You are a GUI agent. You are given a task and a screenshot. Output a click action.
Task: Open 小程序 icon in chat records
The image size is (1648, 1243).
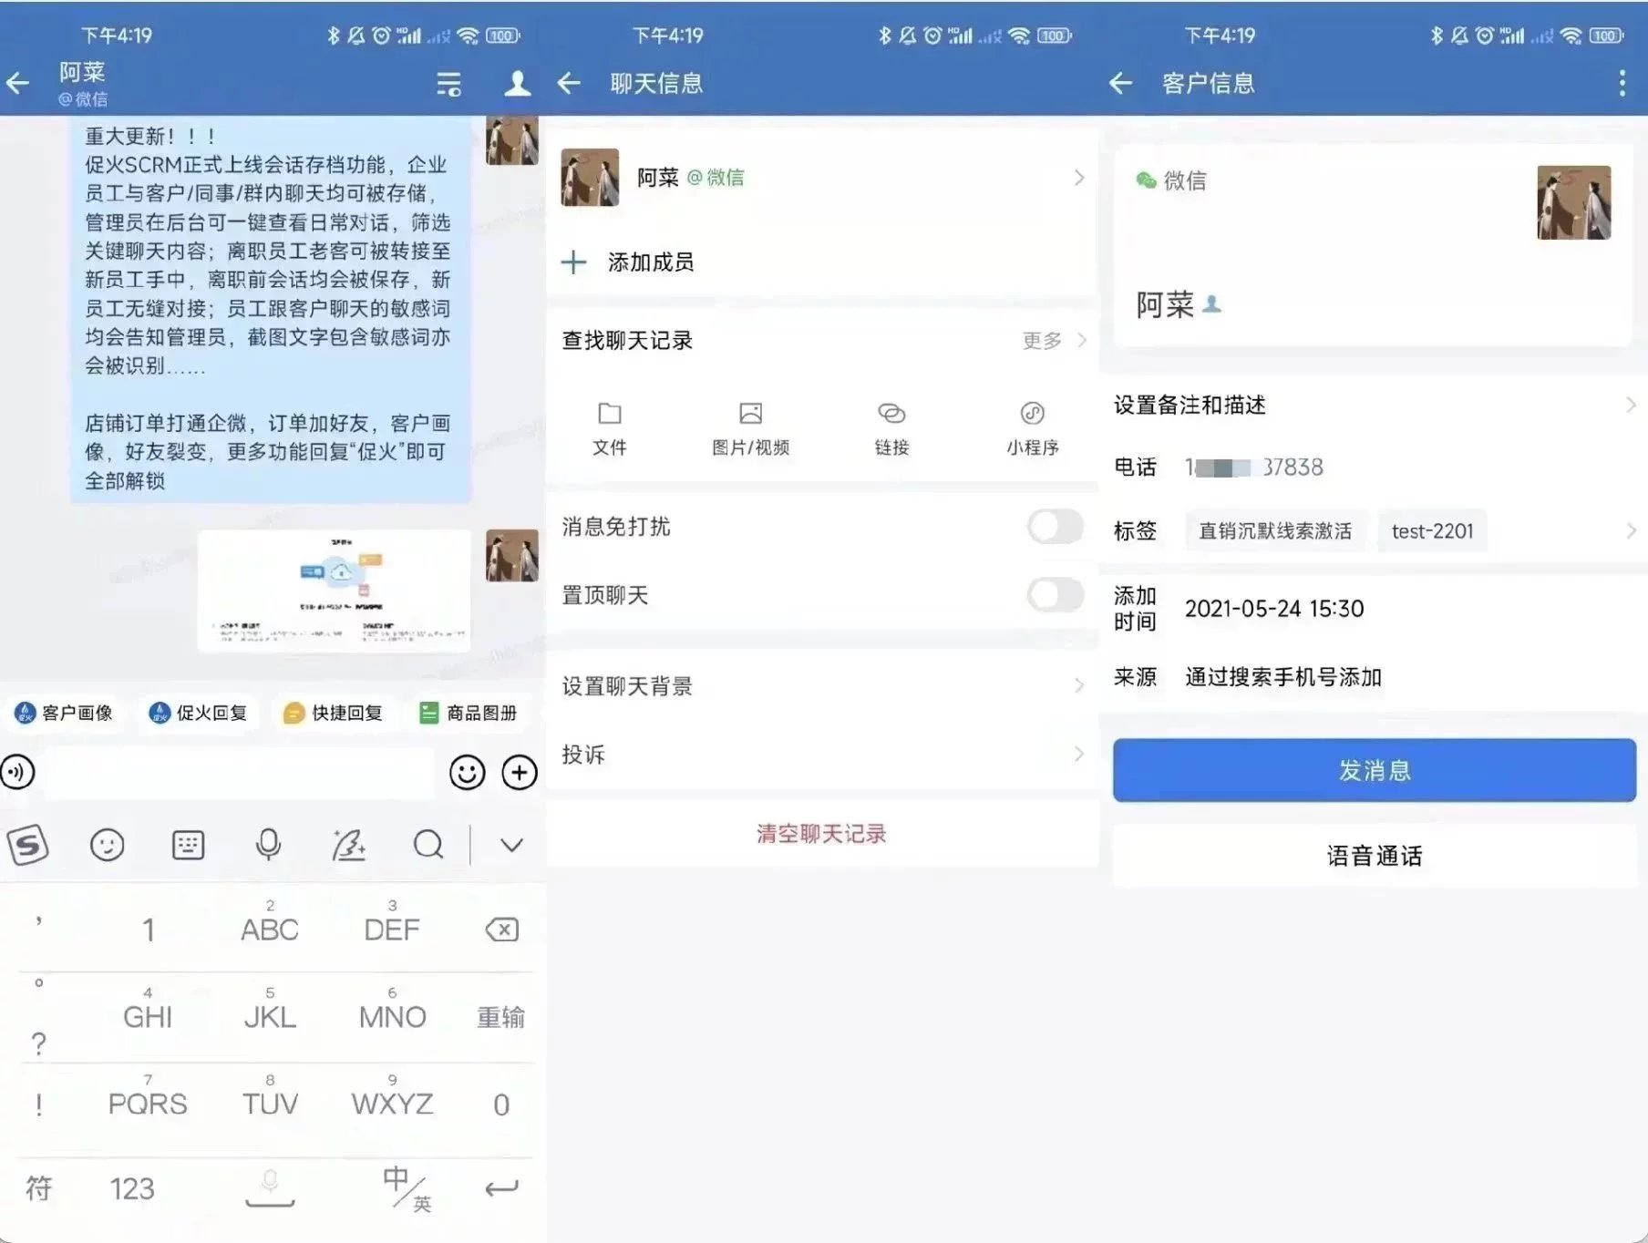coord(1033,414)
